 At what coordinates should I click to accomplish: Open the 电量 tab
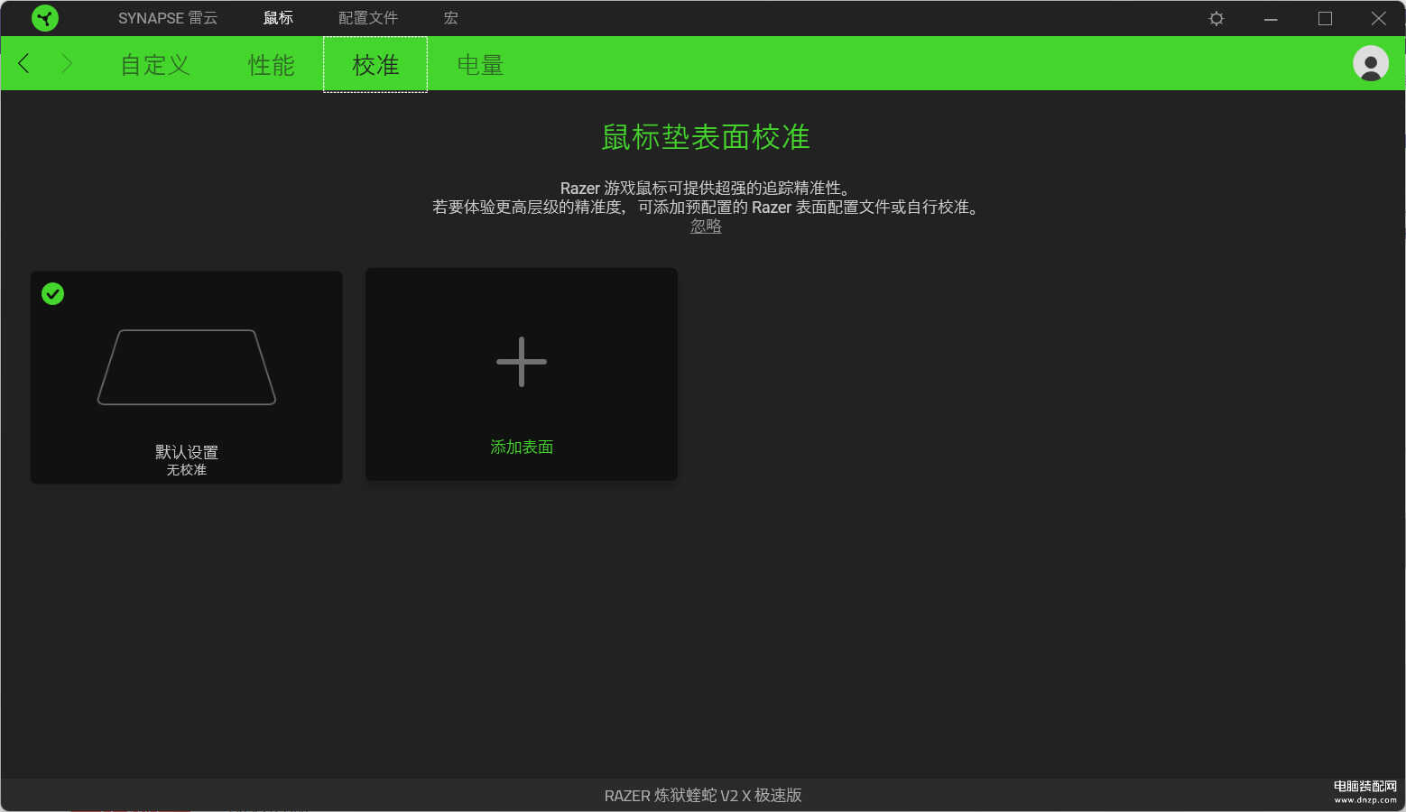coord(480,65)
